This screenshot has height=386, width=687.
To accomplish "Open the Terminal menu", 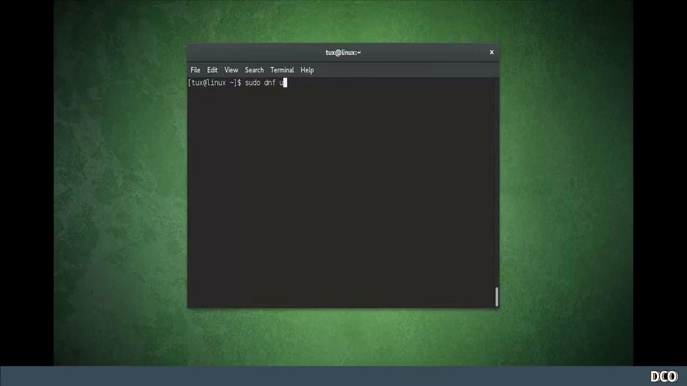I will (x=282, y=70).
